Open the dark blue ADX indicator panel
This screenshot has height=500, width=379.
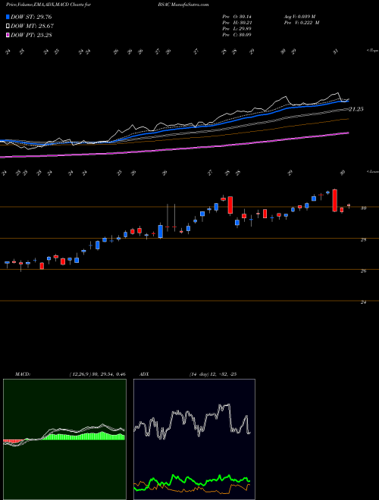tap(194, 439)
